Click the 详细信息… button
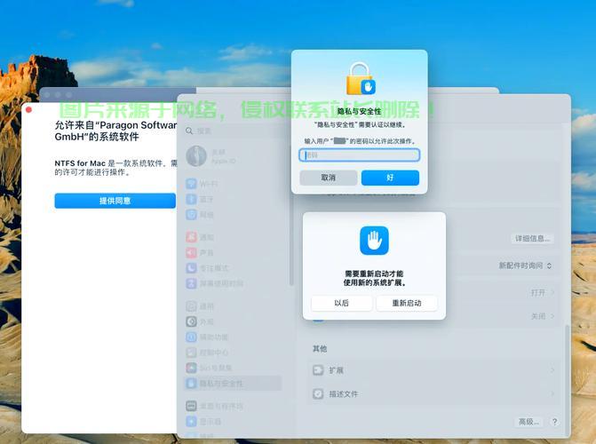 point(532,239)
